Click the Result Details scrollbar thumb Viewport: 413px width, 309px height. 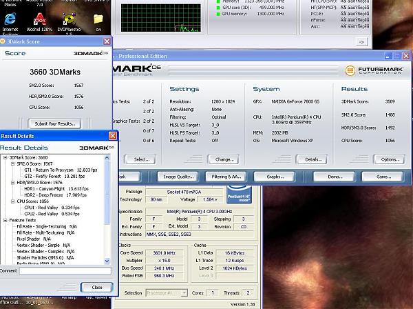click(107, 192)
